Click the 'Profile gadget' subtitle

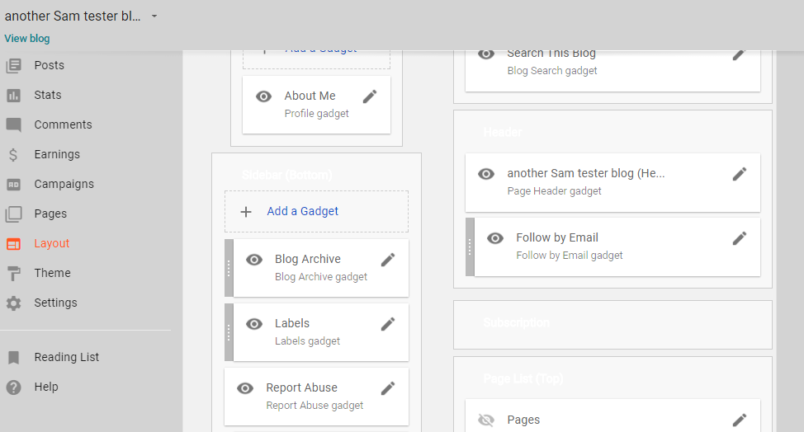coord(316,114)
